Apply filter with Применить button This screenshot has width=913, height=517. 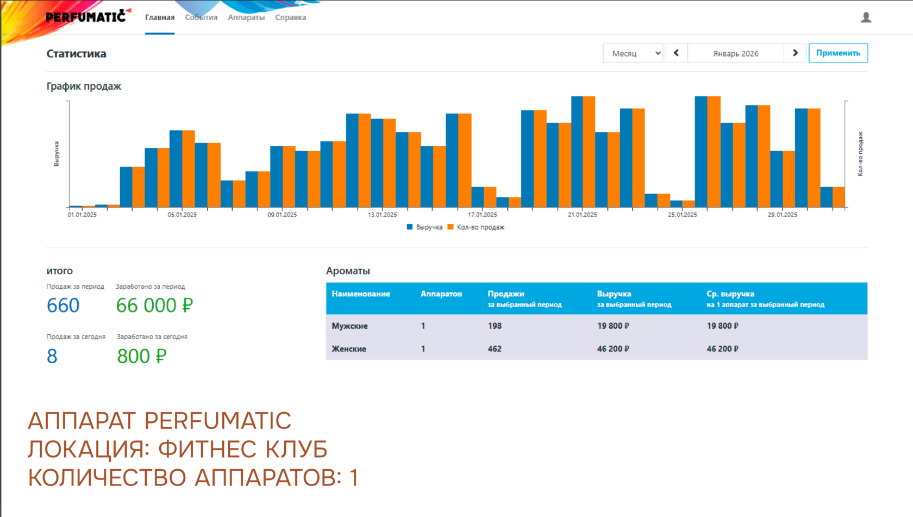pos(838,53)
